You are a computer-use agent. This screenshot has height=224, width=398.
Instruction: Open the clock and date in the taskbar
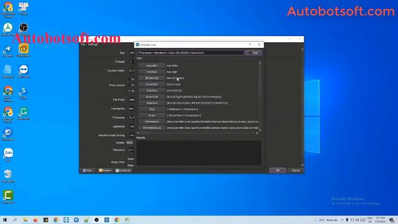[380, 220]
